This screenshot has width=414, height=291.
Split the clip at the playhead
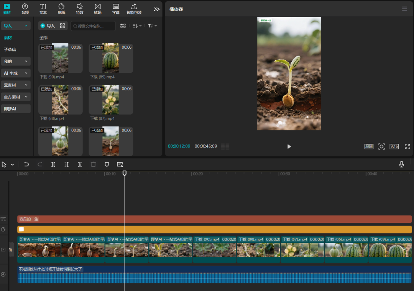[x=53, y=164]
